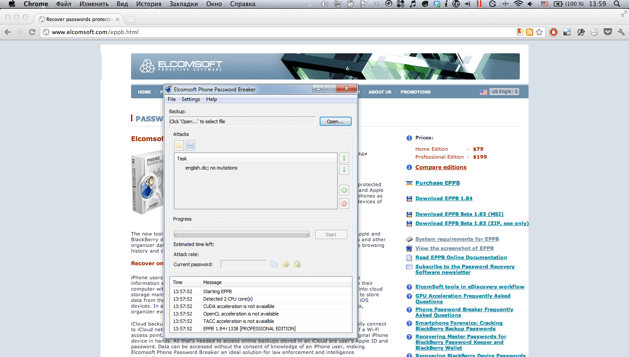Click the key export icon beside password
The image size is (629, 357).
[x=286, y=264]
